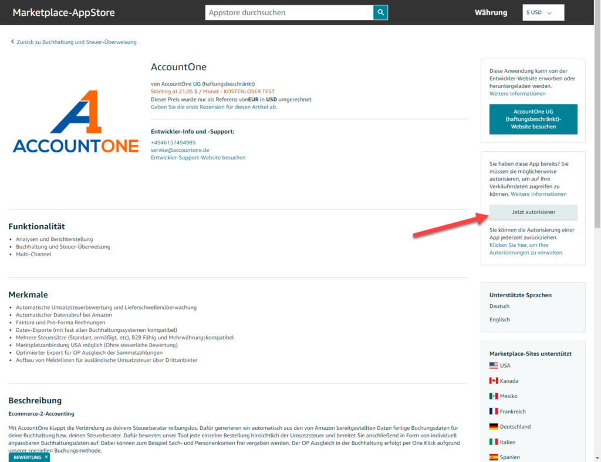Click the Ecommerce-2-Accounting subheading
Screen dimensions: 601x462
pos(42,414)
